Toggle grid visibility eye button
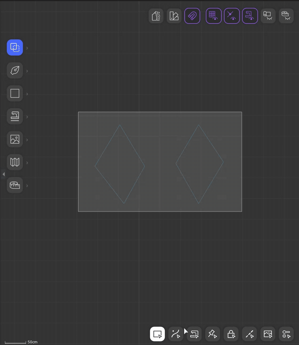Image resolution: width=299 pixels, height=345 pixels. pos(214,16)
